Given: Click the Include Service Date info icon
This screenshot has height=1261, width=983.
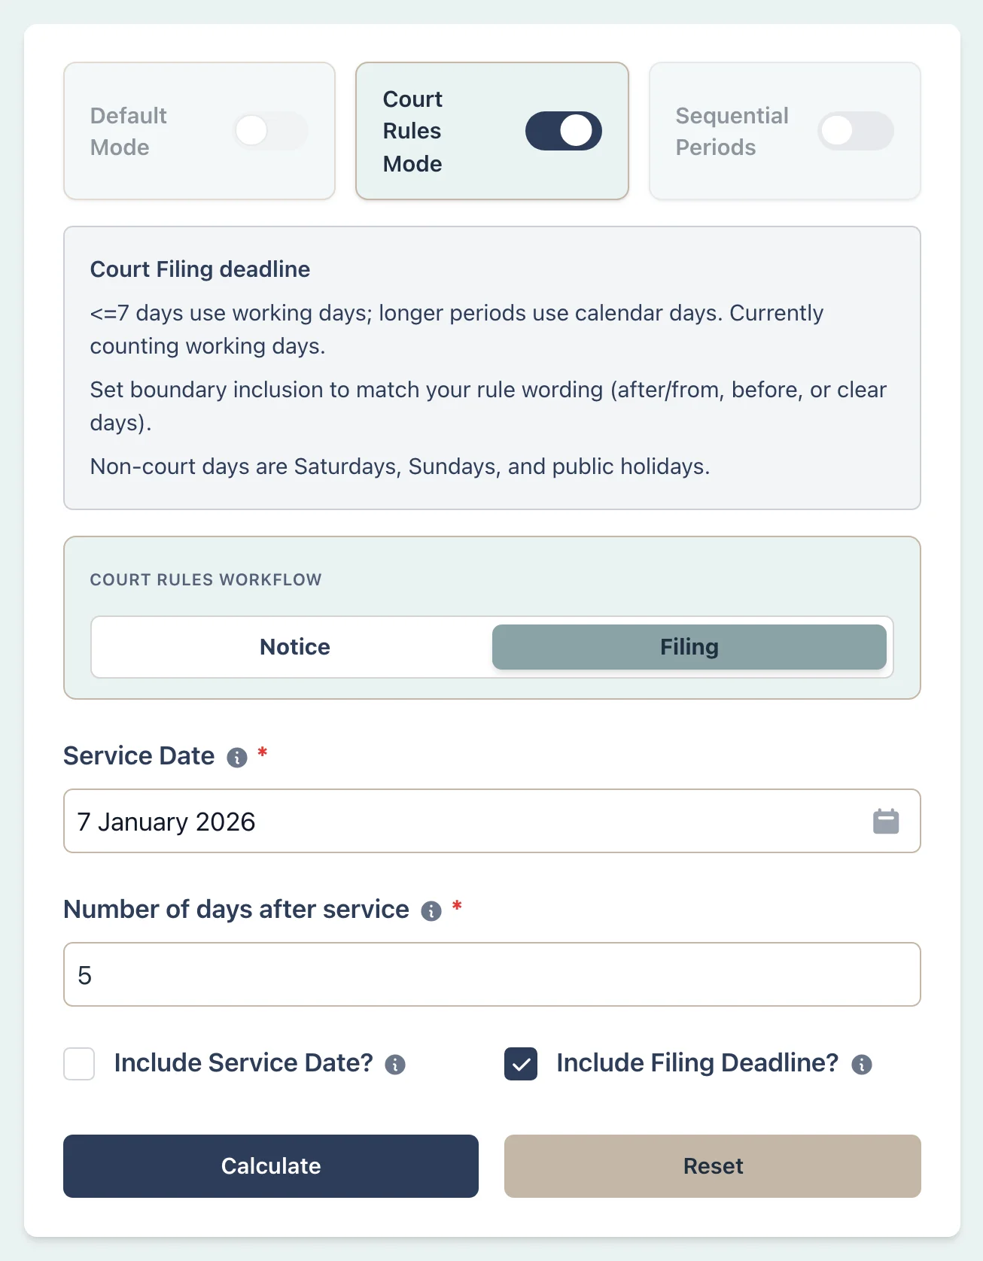Looking at the screenshot, I should click(x=395, y=1065).
